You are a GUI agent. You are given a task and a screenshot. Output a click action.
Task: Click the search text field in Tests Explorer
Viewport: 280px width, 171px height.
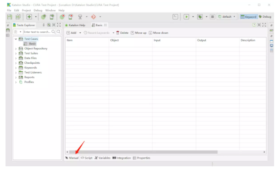(x=37, y=32)
